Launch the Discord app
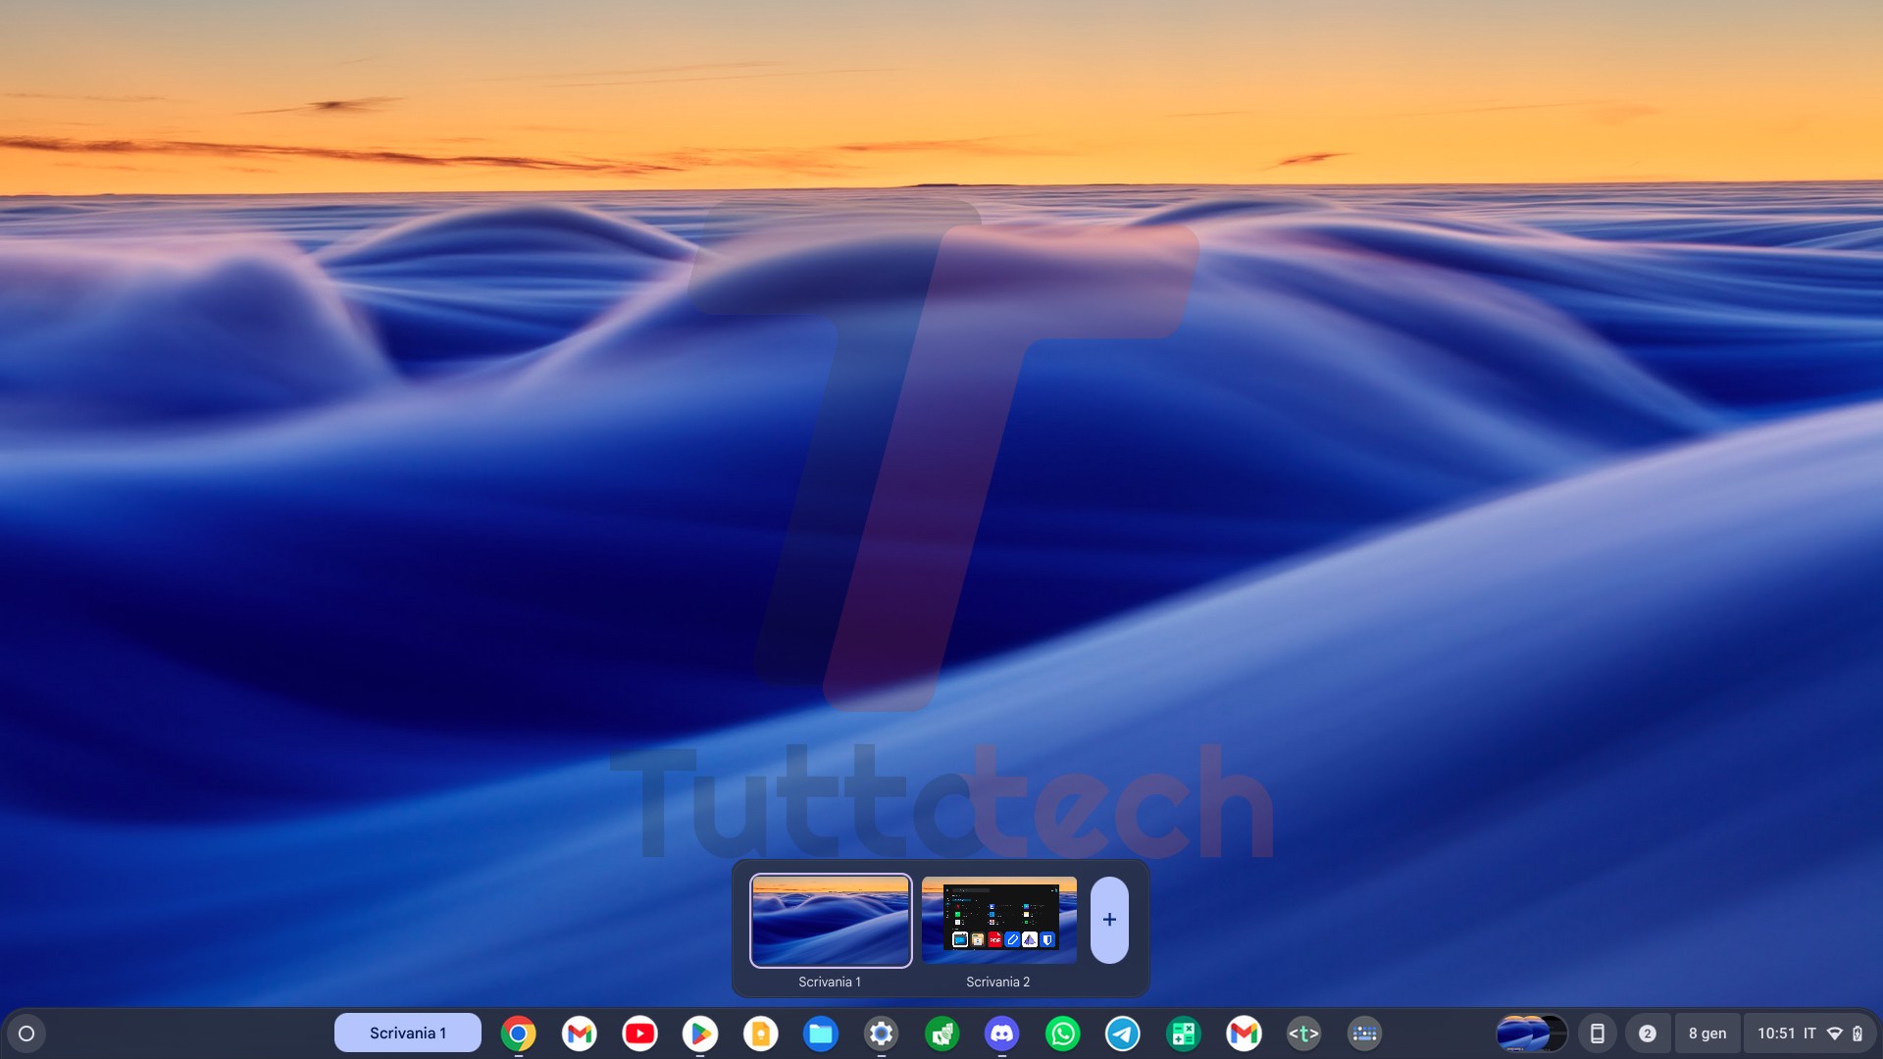This screenshot has width=1883, height=1059. pos(1001,1034)
